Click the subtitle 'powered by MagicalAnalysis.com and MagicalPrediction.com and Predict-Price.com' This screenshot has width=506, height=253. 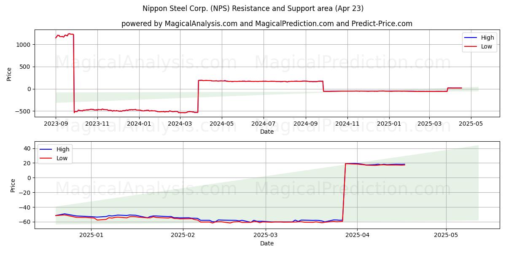[x=267, y=24]
